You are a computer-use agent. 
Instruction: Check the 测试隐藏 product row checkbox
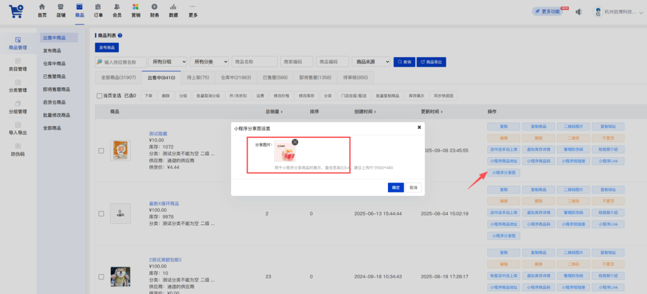point(101,151)
